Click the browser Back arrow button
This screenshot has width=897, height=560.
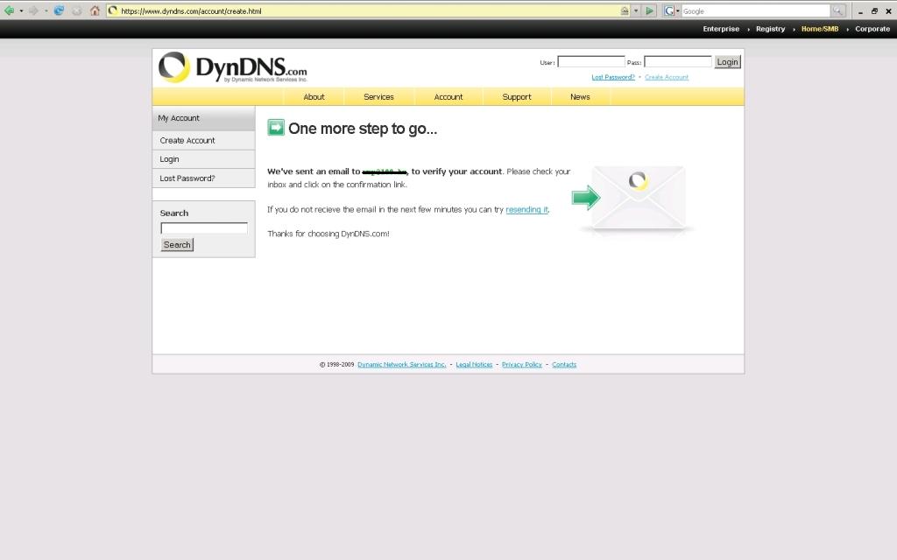pyautogui.click(x=9, y=10)
